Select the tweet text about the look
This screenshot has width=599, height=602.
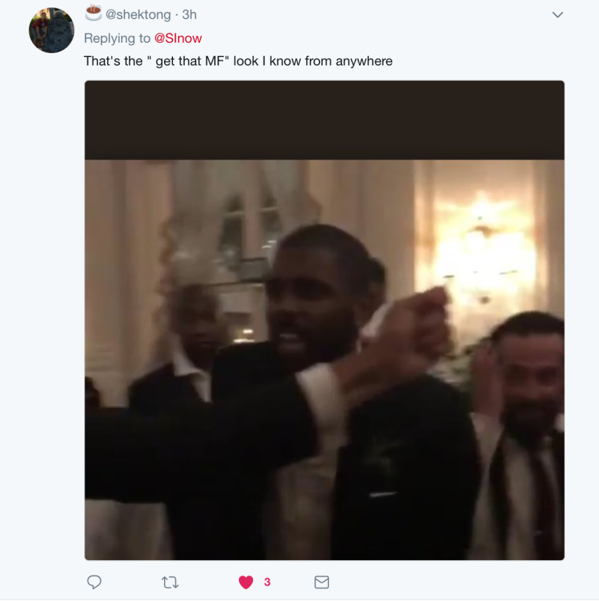pyautogui.click(x=238, y=61)
